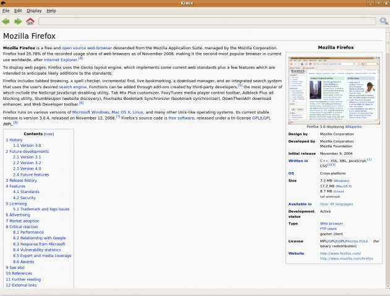Open the Edit menu
The width and height of the screenshot is (390, 296).
coord(18,10)
